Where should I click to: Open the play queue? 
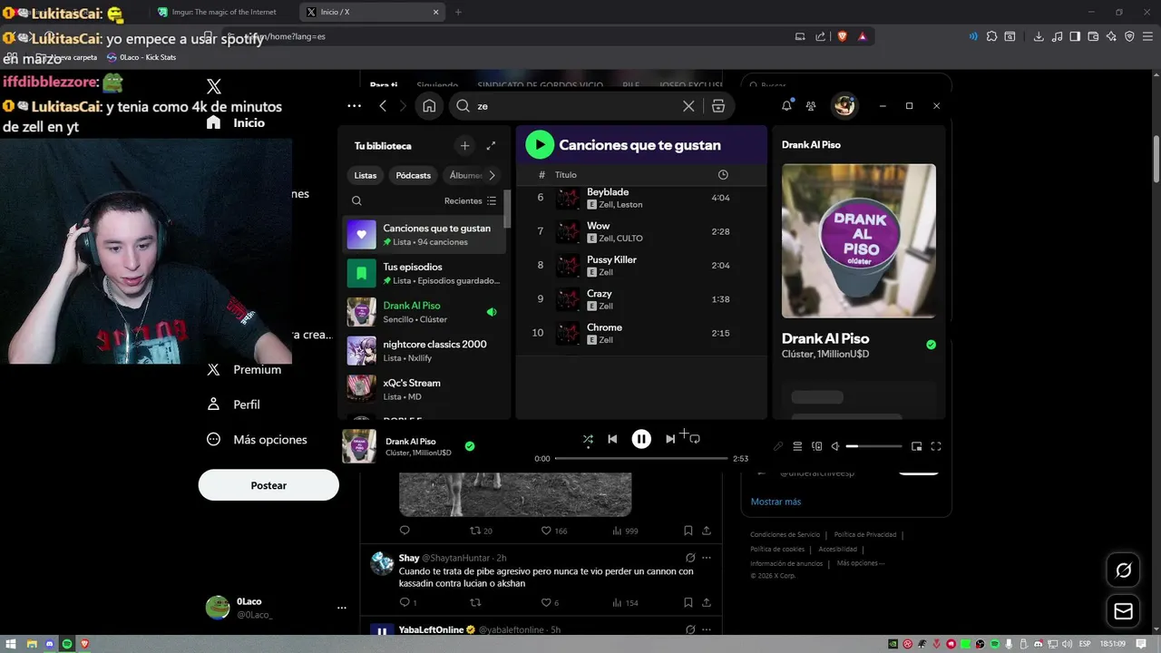tap(797, 446)
